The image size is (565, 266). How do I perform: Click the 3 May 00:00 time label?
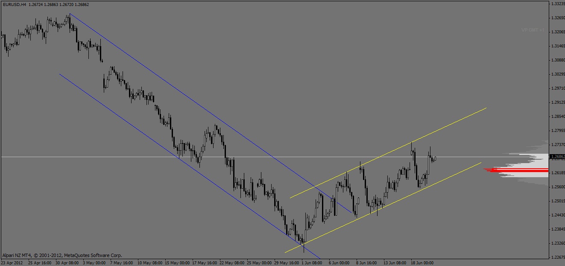(94, 263)
